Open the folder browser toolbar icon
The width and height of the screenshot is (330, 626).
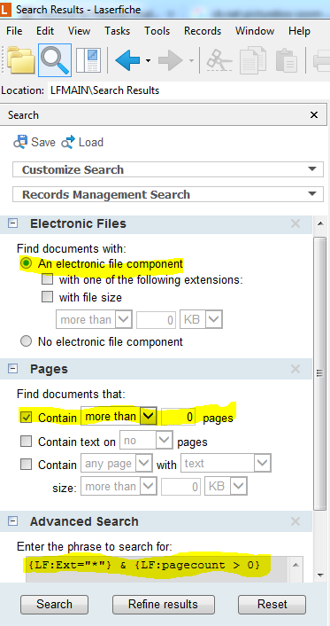(20, 60)
